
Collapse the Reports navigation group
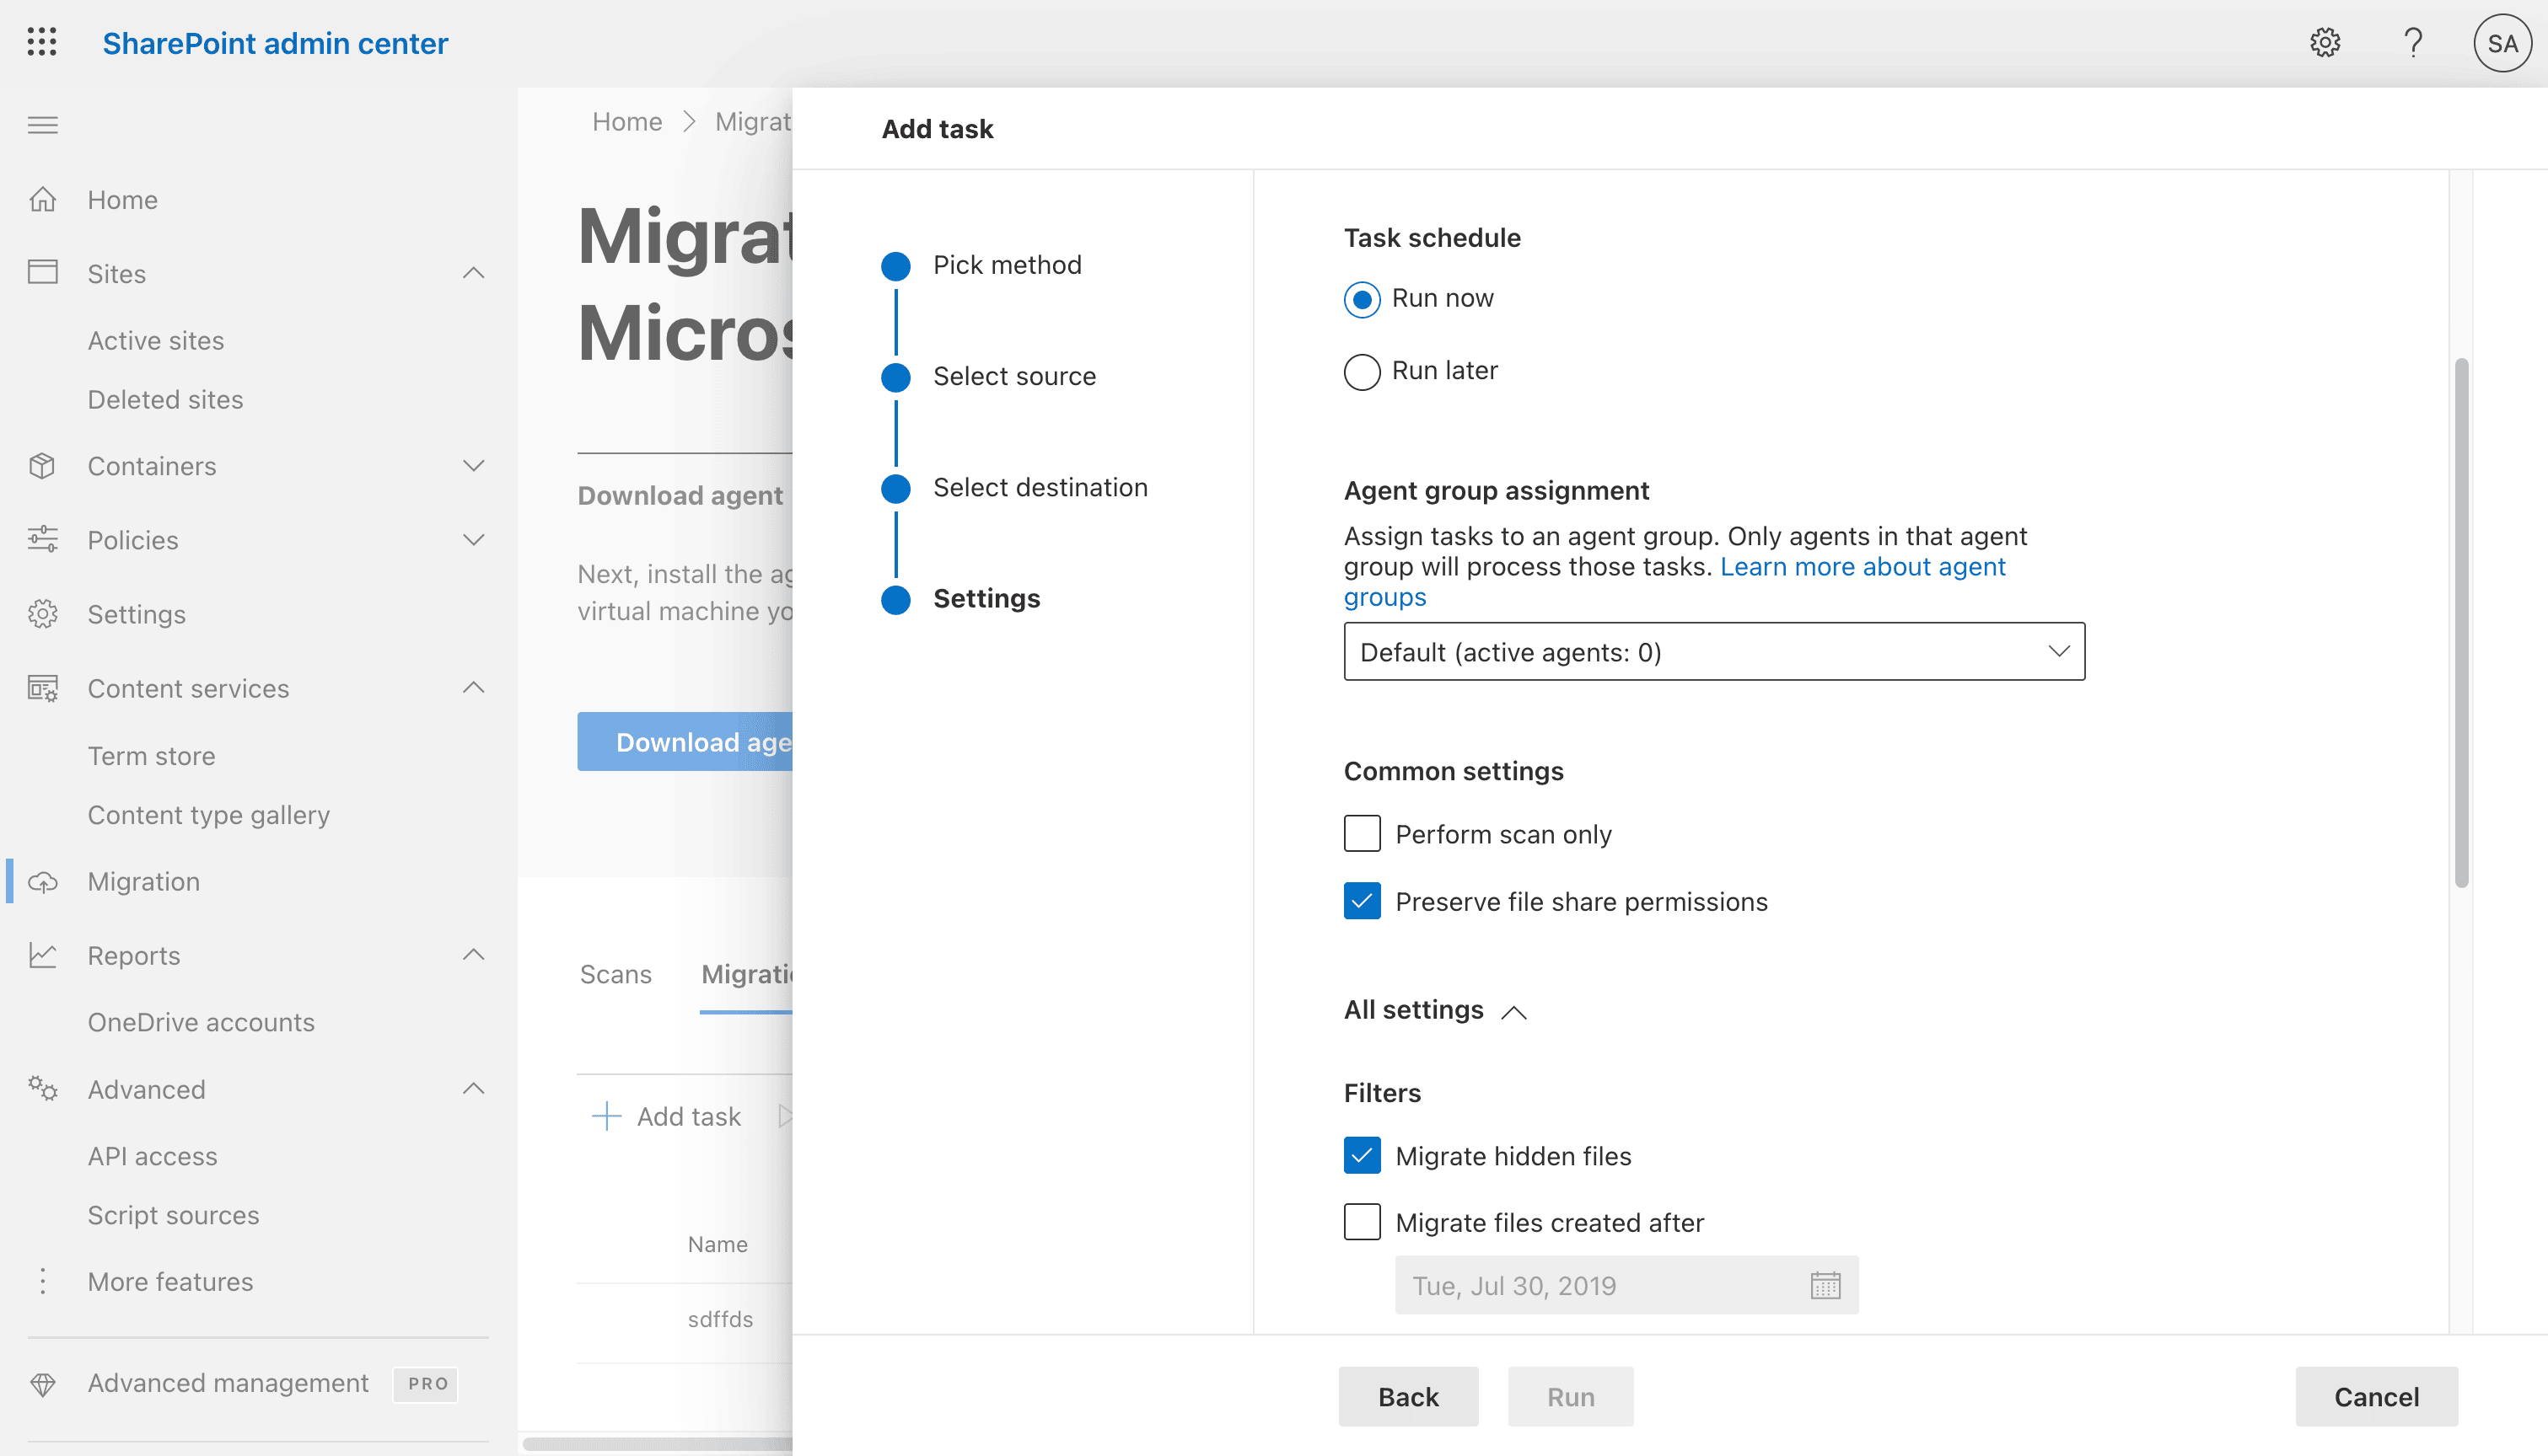[473, 955]
